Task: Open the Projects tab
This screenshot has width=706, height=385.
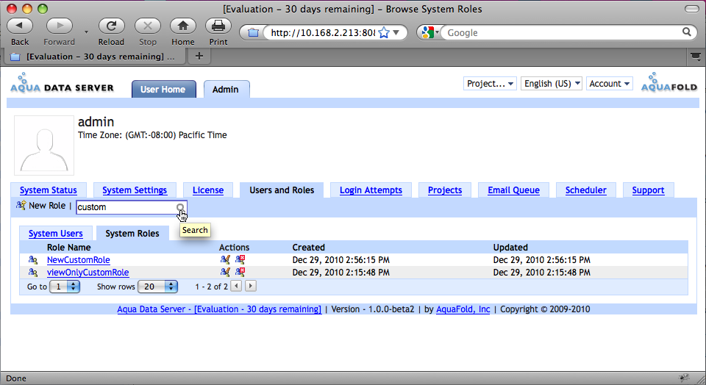Action: pyautogui.click(x=445, y=190)
